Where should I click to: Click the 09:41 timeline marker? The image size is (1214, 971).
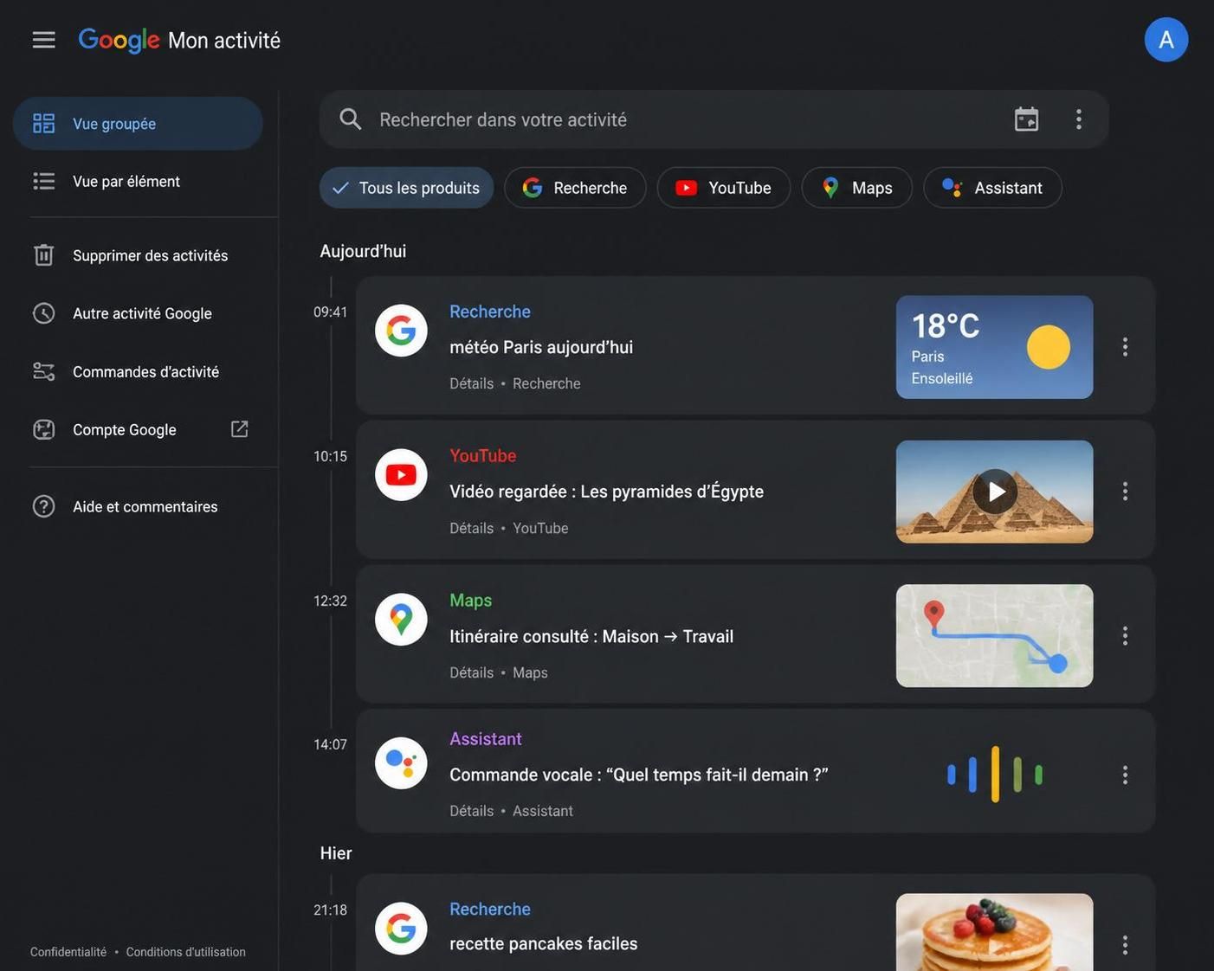(x=330, y=312)
